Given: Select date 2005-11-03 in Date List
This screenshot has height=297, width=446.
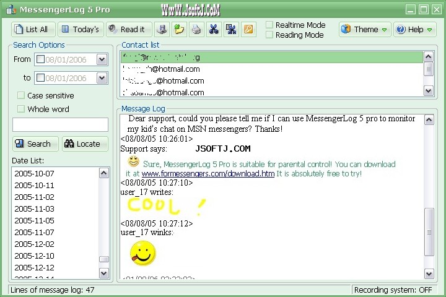Looking at the screenshot, I should (x=56, y=209).
